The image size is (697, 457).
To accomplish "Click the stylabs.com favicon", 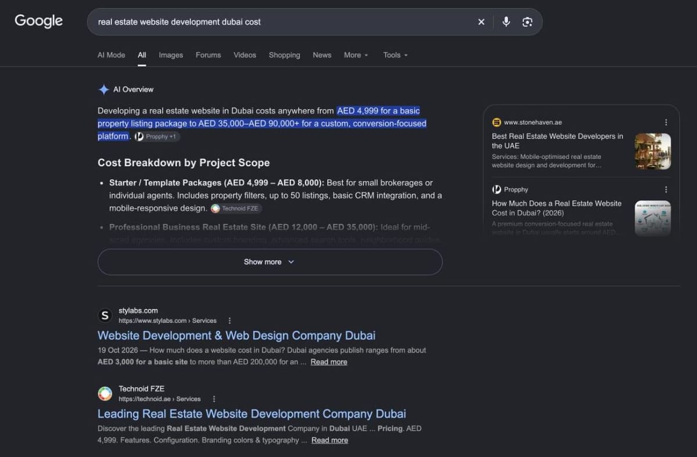I will [105, 315].
